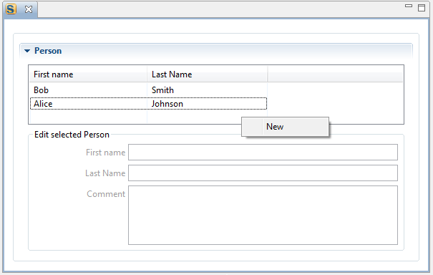This screenshot has width=433, height=275.
Task: Click inside the Comment text area
Action: pos(263,215)
